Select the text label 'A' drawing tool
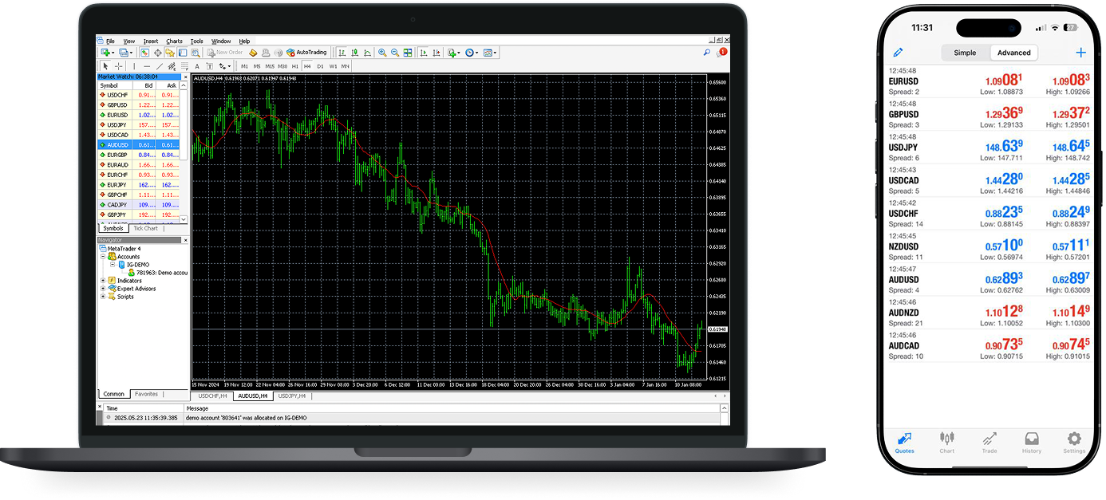This screenshot has height=500, width=1106. click(x=197, y=66)
